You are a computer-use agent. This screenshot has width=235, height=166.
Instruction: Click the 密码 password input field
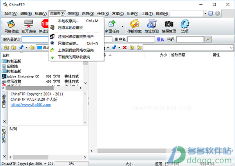(x=190, y=40)
